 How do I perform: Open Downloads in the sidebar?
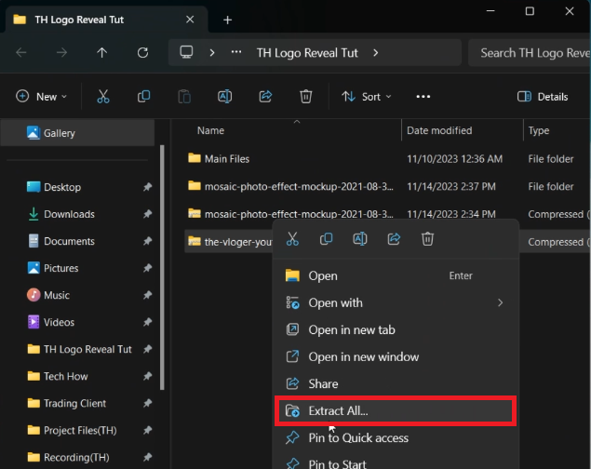tap(69, 214)
